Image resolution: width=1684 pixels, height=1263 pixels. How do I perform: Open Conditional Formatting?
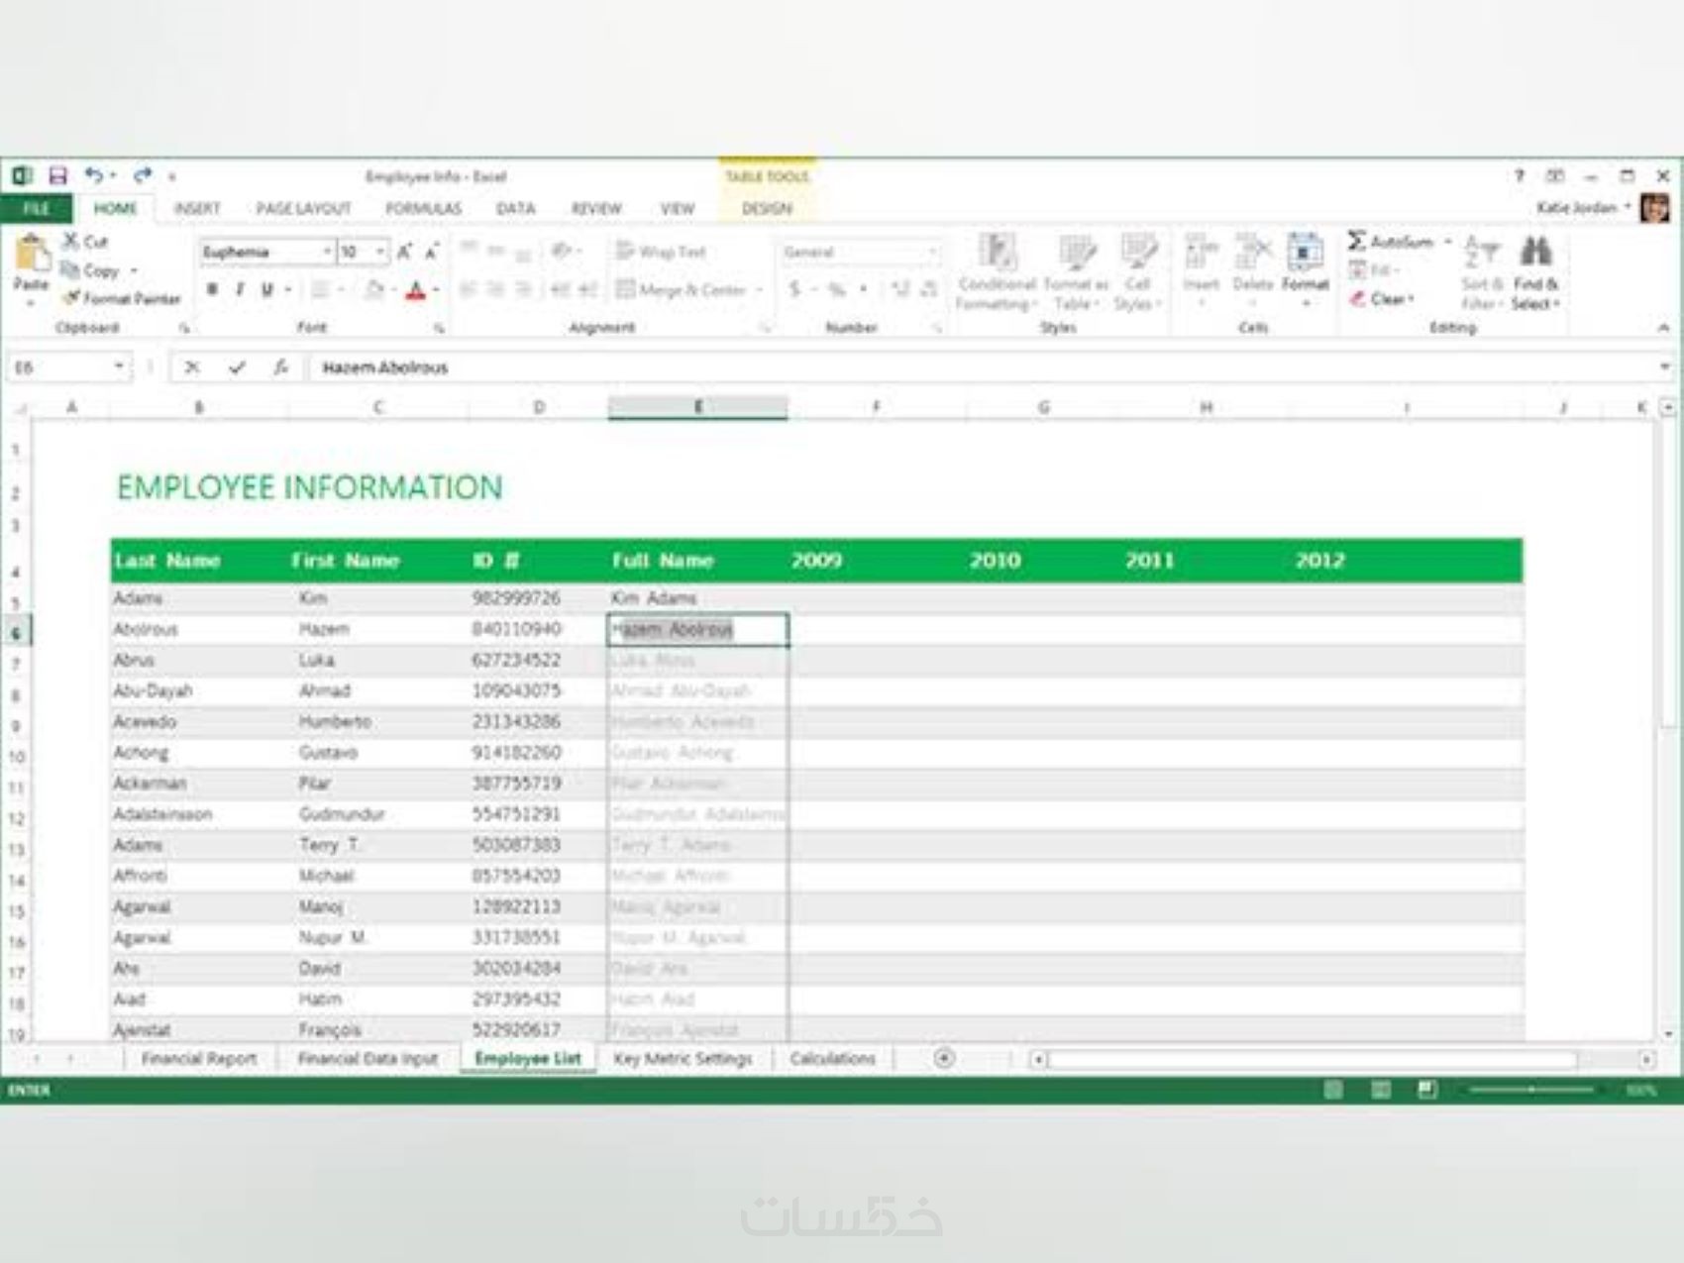pos(998,272)
